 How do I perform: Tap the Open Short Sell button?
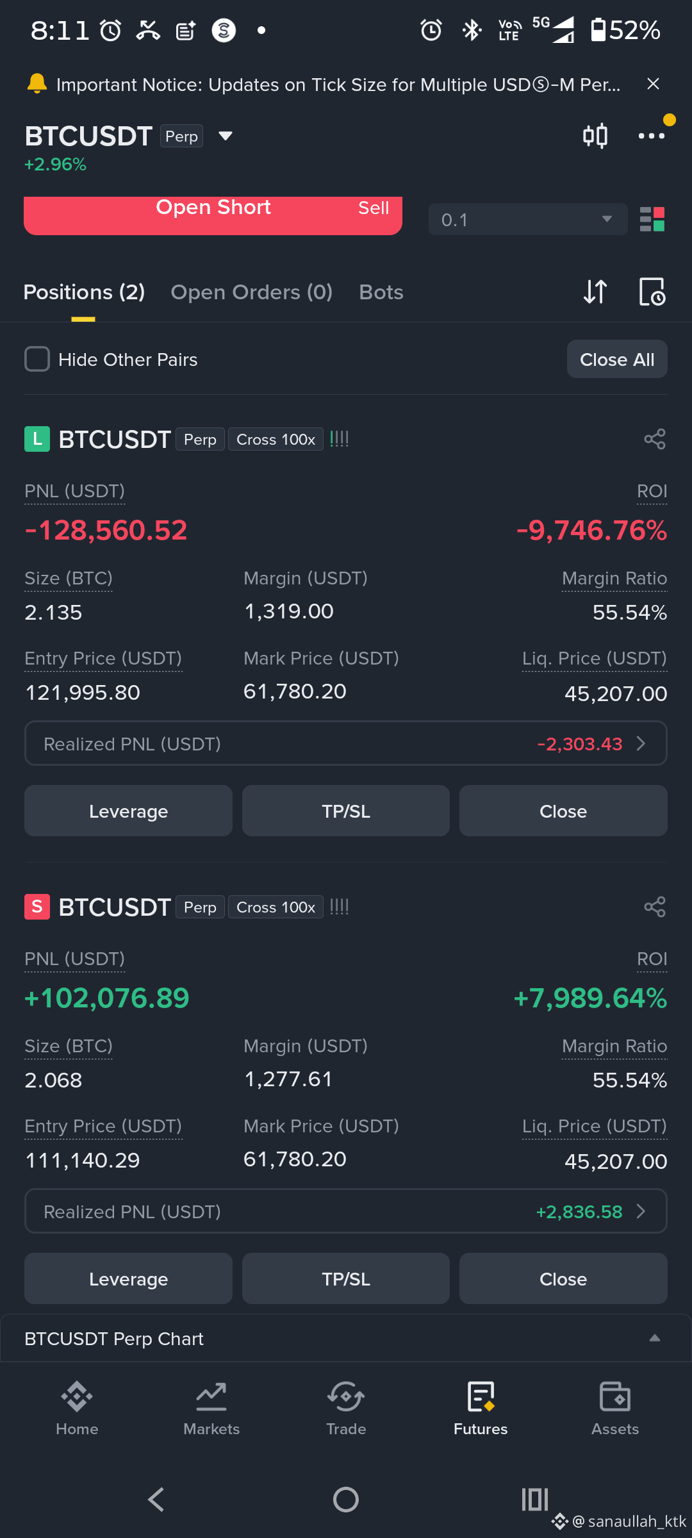pos(213,215)
